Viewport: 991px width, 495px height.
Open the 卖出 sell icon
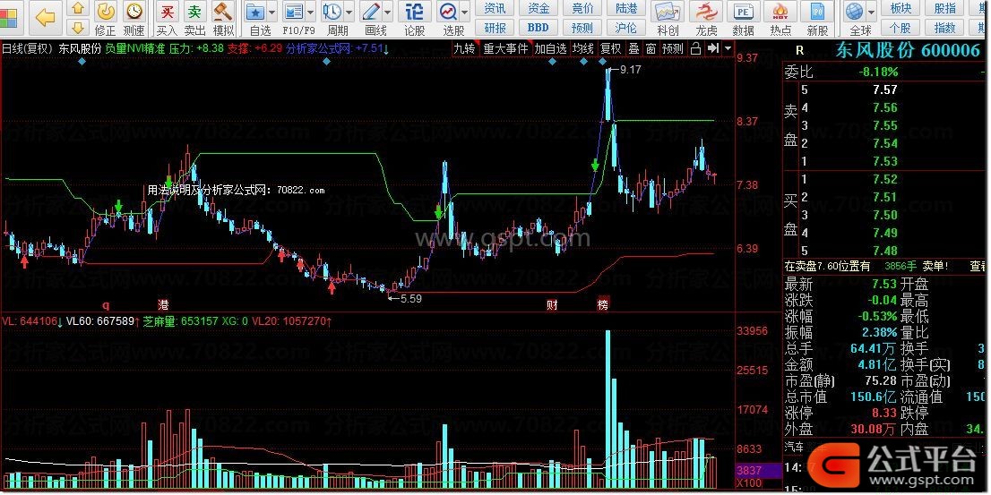point(194,18)
